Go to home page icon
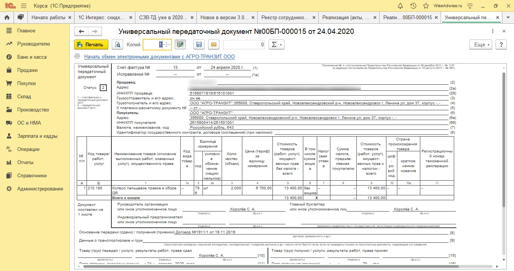This screenshot has height=271, width=514. tap(7, 17)
